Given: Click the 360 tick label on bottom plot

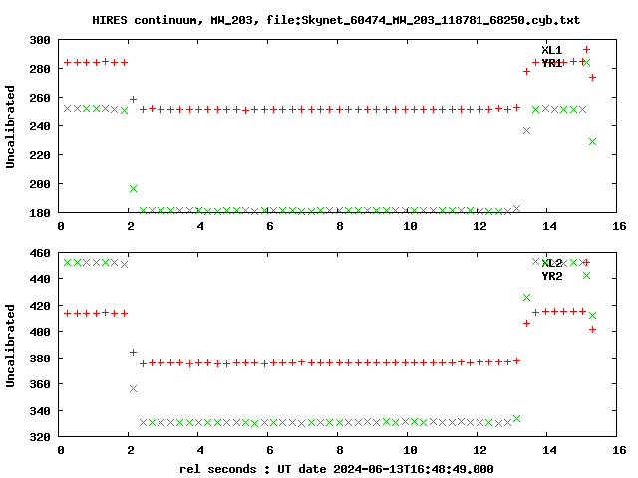Looking at the screenshot, I should click(x=40, y=384).
